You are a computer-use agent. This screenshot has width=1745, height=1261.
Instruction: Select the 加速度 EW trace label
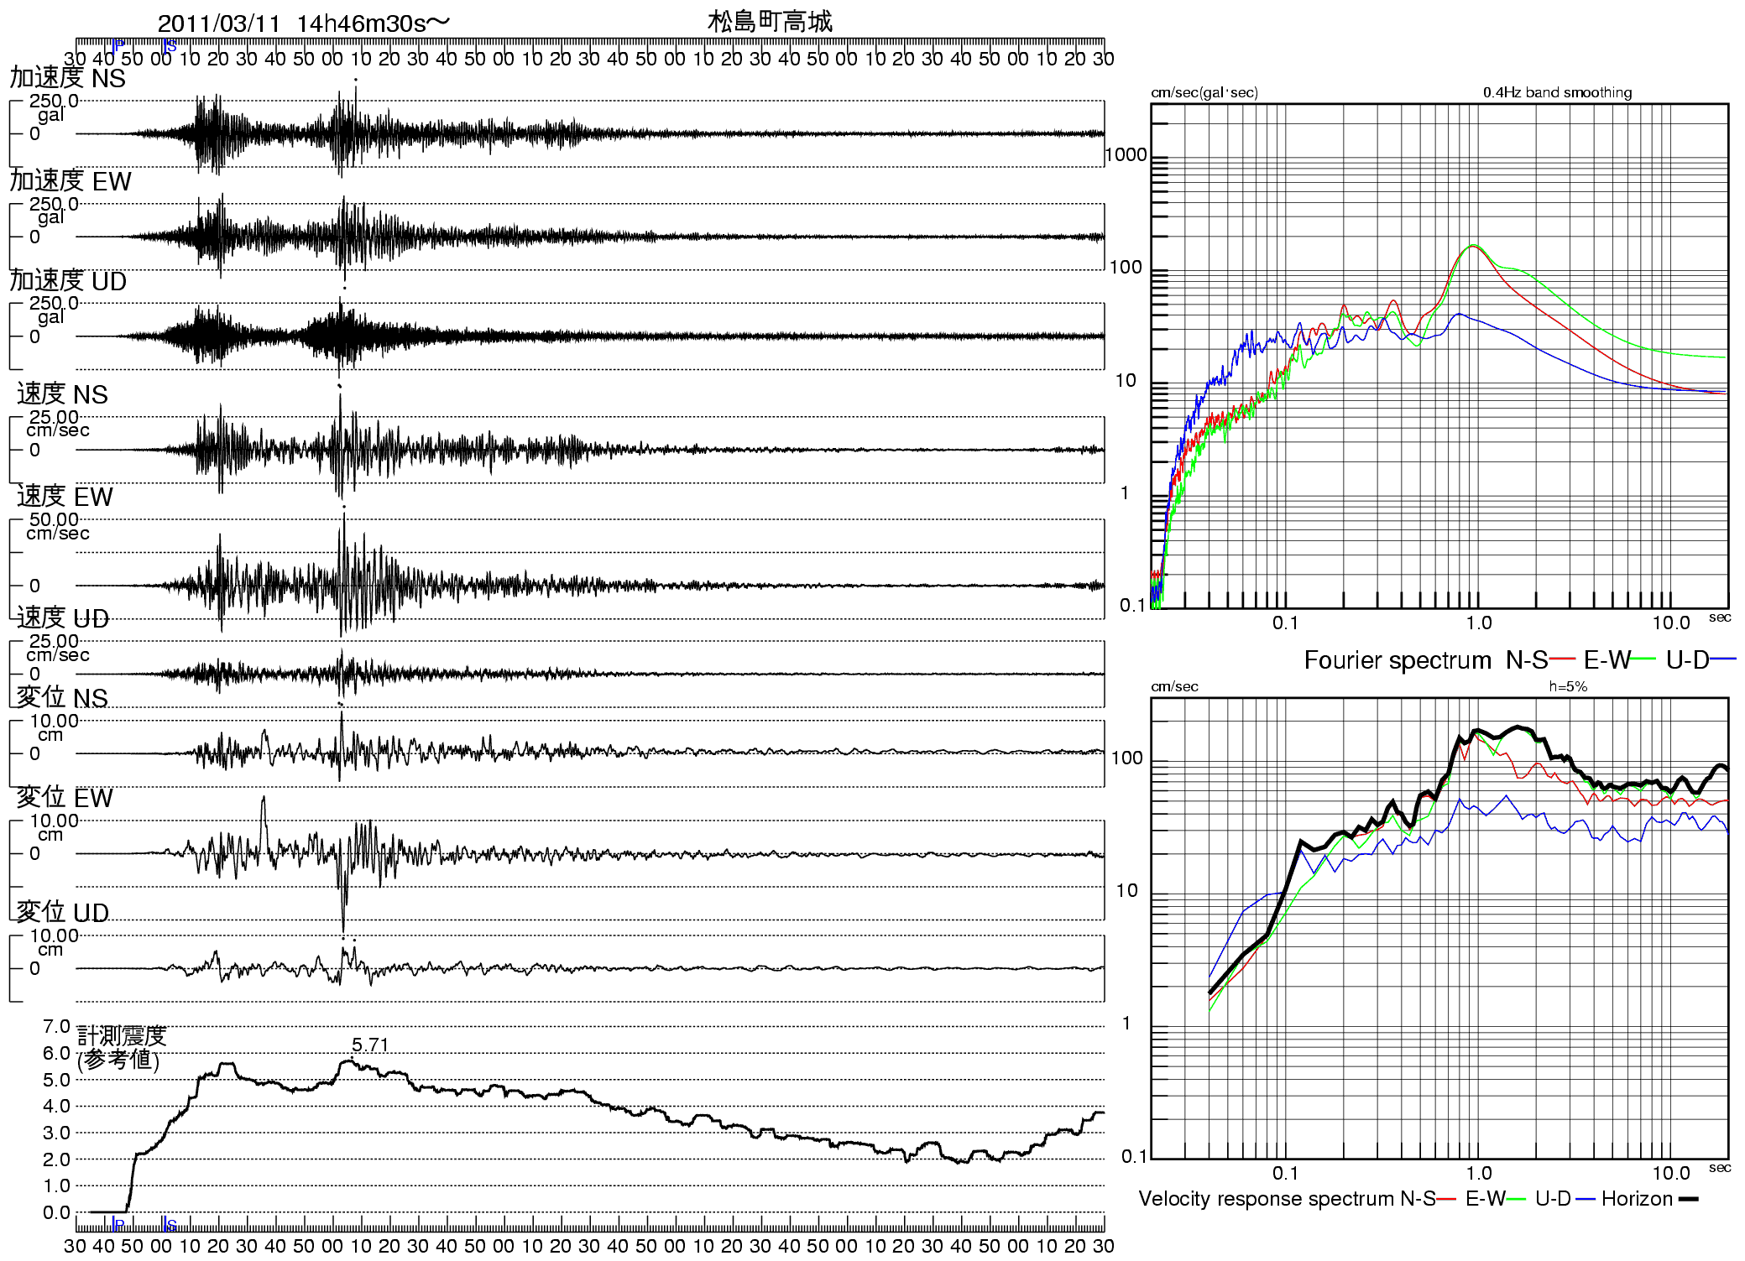coord(71,181)
